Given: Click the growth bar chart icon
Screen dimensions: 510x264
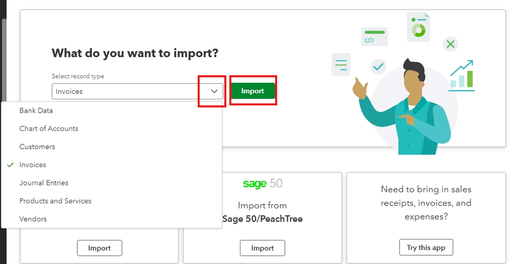Looking at the screenshot, I should point(462,75).
